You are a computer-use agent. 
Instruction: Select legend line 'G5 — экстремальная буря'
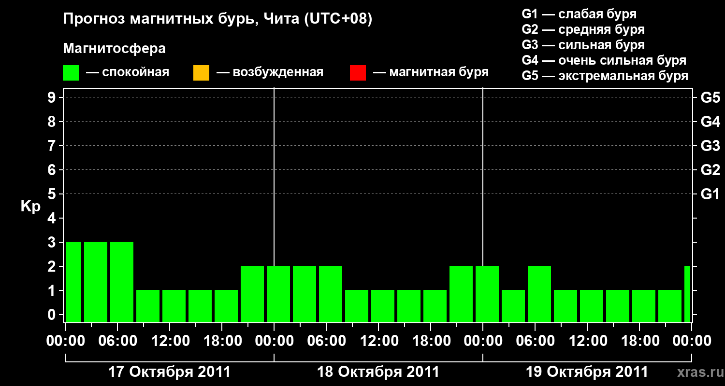point(605,76)
